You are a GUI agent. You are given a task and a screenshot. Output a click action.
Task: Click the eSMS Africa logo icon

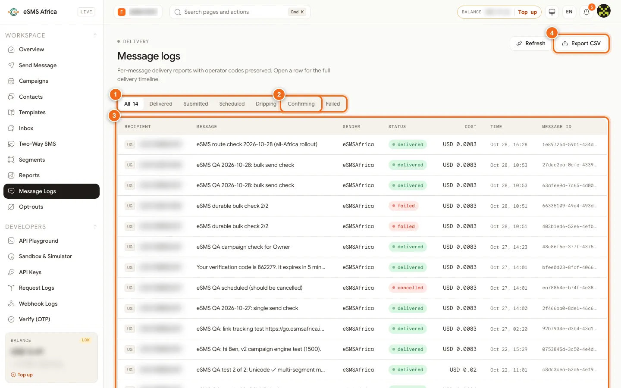click(x=13, y=12)
